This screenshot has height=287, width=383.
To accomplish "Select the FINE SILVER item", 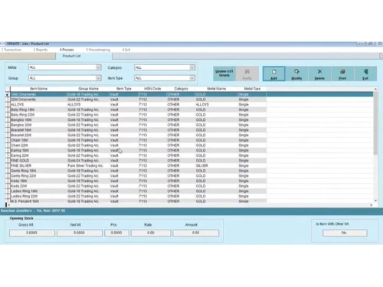I will click(x=21, y=166).
